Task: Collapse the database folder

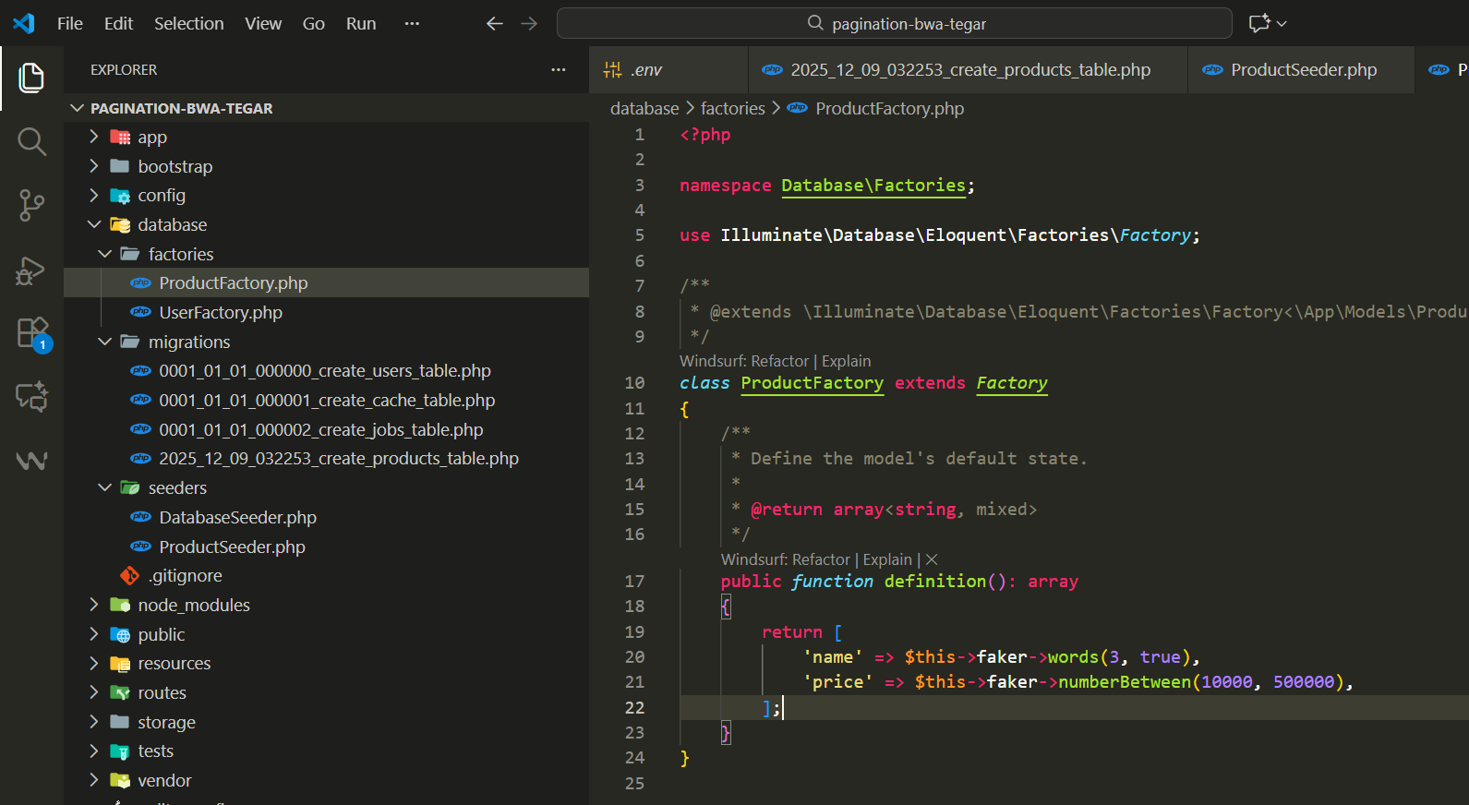Action: click(172, 224)
